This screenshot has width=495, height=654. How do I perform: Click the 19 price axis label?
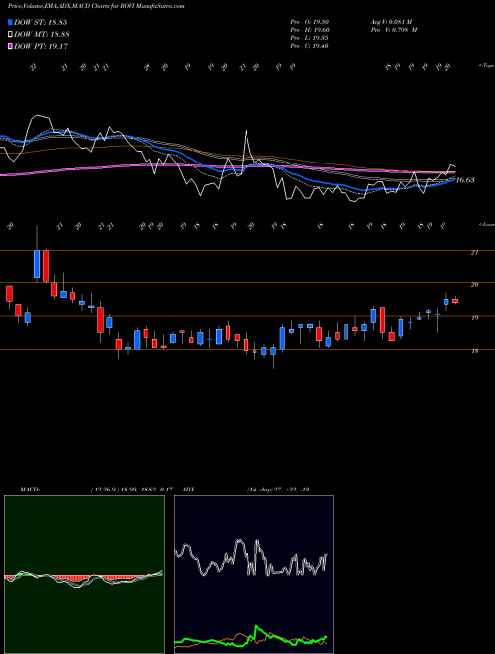pyautogui.click(x=474, y=318)
